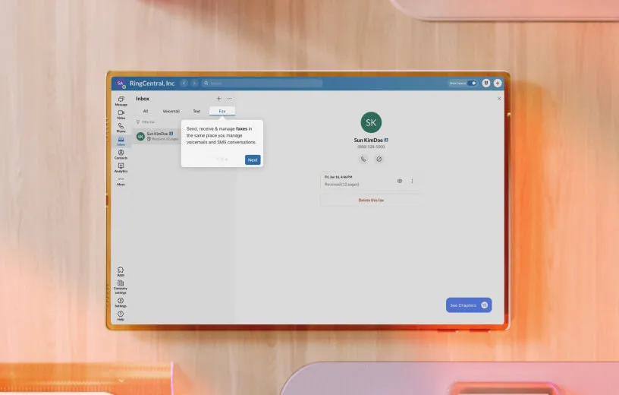Screen dimensions: 619x395
Task: Select the Fax tab
Action: coord(222,111)
